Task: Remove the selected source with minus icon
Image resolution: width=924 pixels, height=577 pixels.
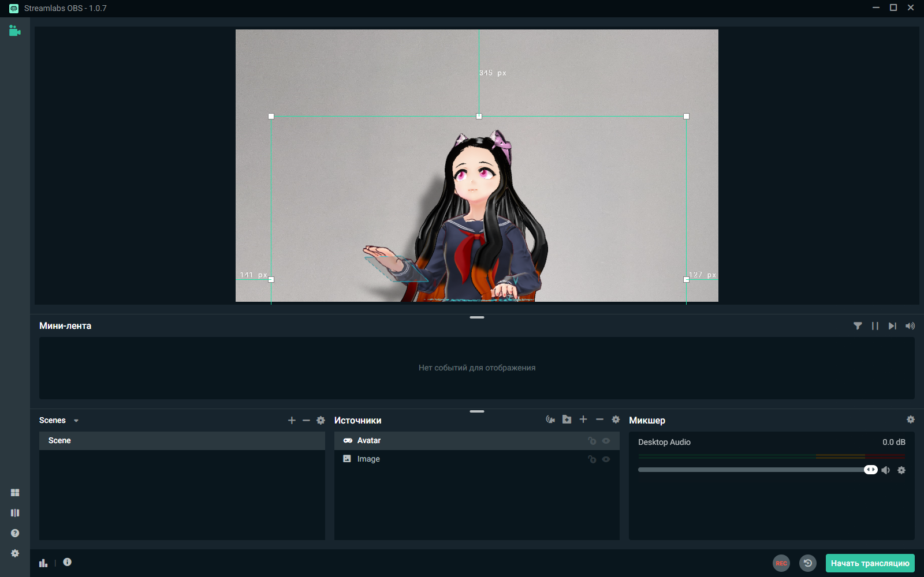Action: pos(599,419)
